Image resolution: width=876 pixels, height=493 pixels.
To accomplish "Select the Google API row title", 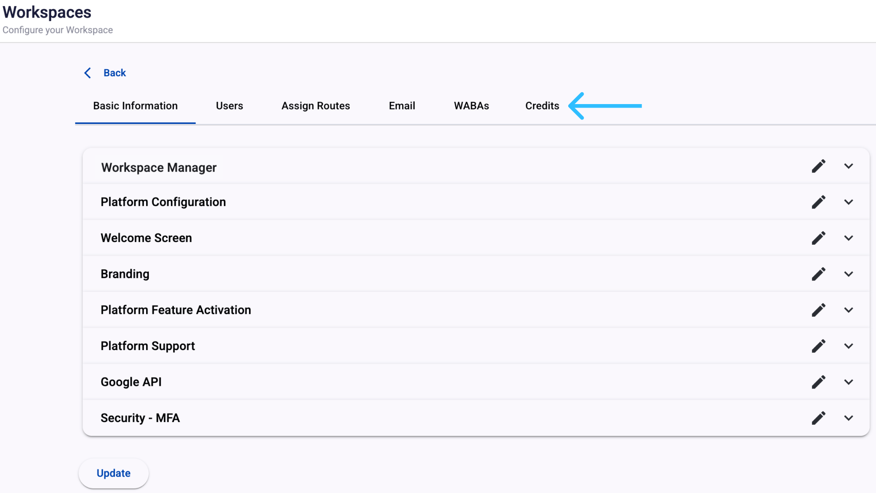I will coord(131,382).
